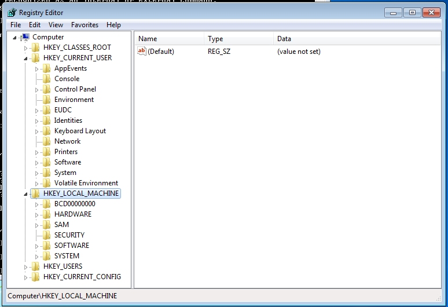Click the HKEY_LOCAL_MACHINE folder icon
This screenshot has width=448, height=307.
click(35, 193)
